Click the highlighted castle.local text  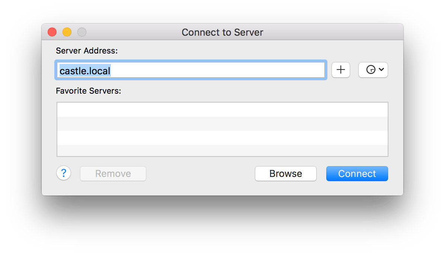point(85,71)
